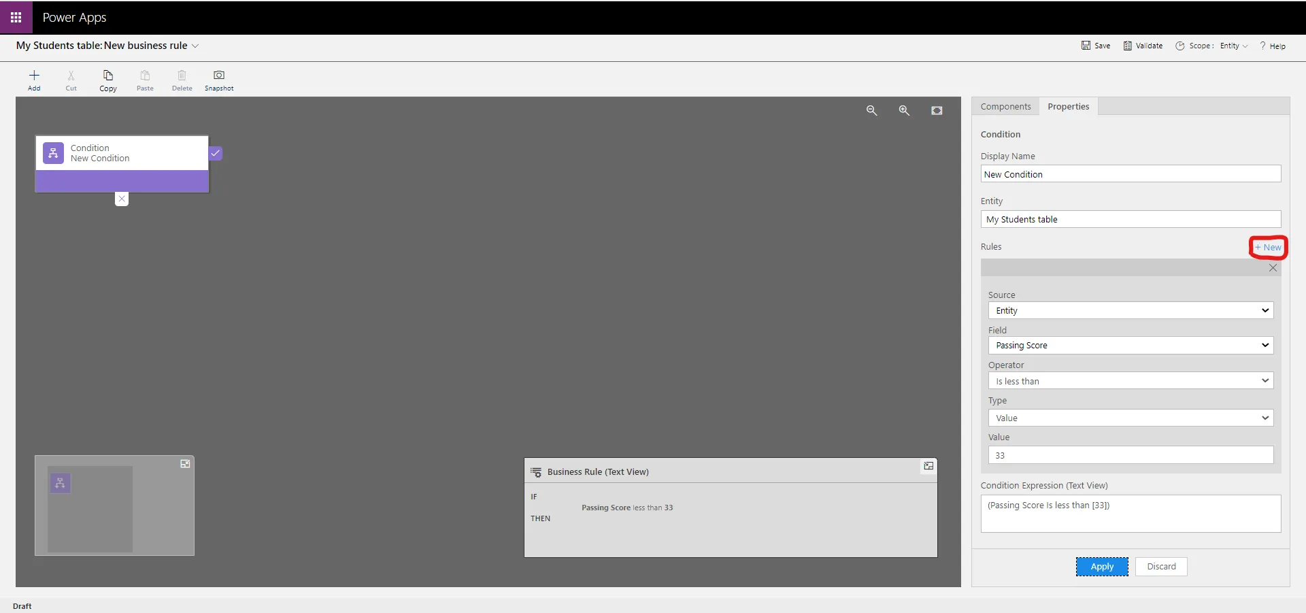Image resolution: width=1306 pixels, height=613 pixels.
Task: Click the Add toolbar icon
Action: tap(34, 80)
